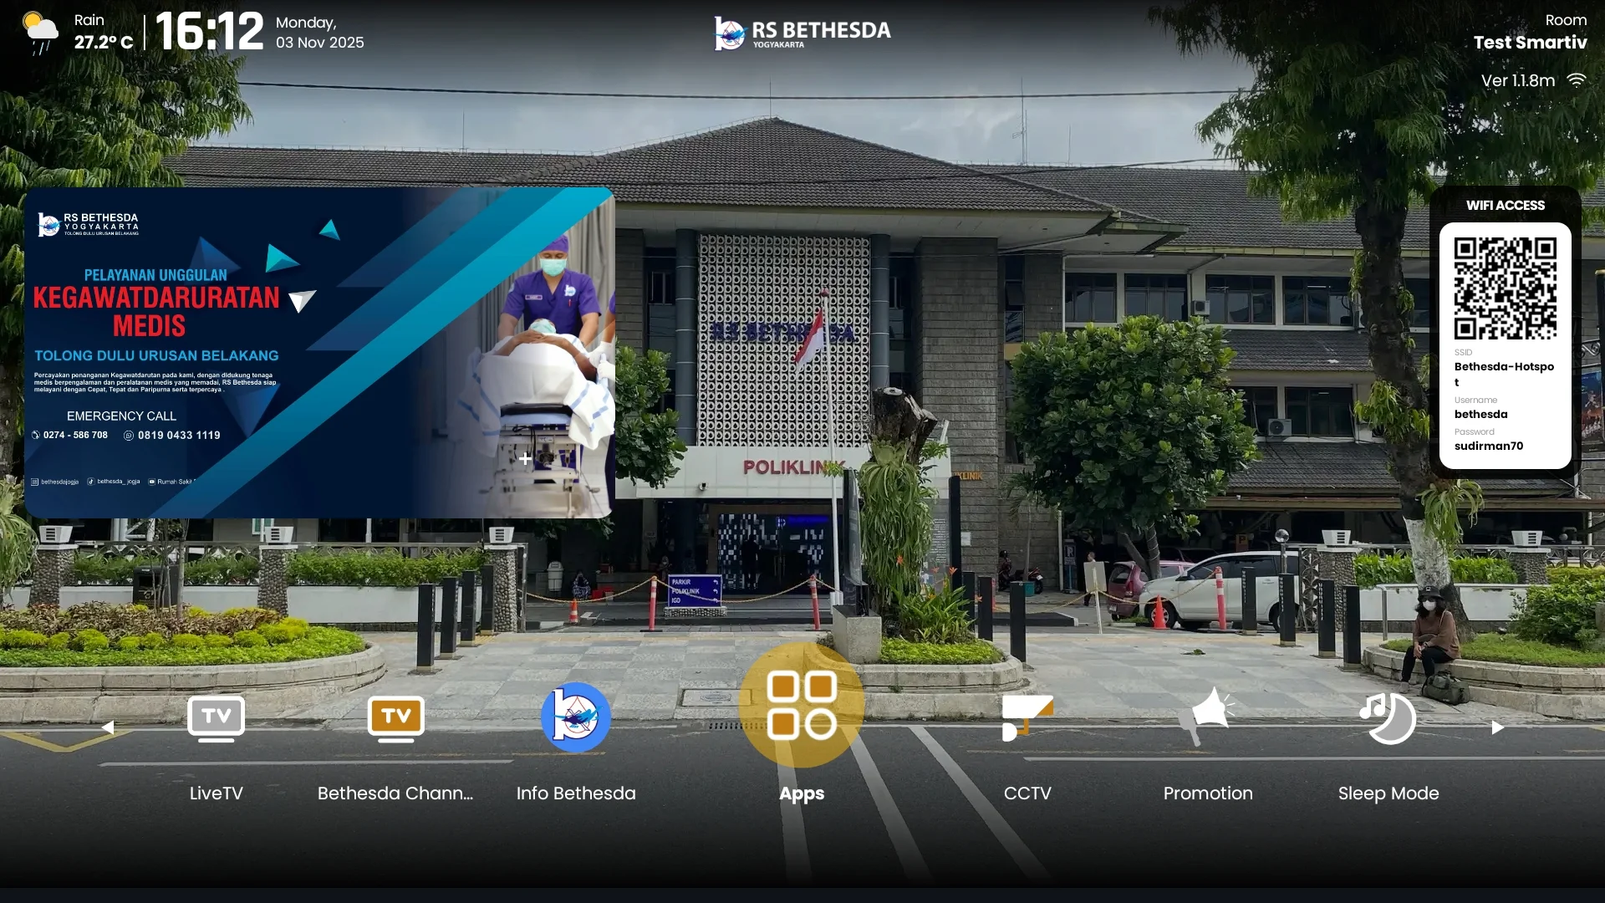
Task: Click the WiFi signal status icon
Action: (1576, 81)
